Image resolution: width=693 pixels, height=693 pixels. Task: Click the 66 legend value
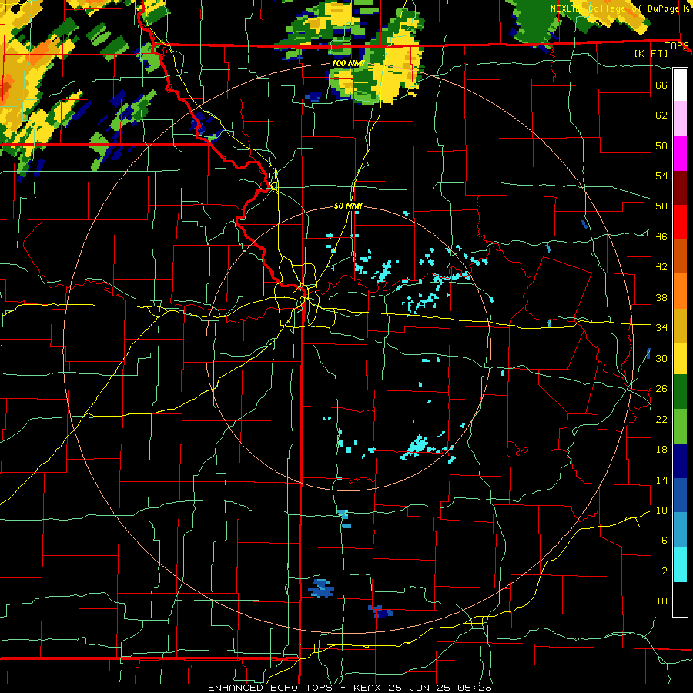661,85
